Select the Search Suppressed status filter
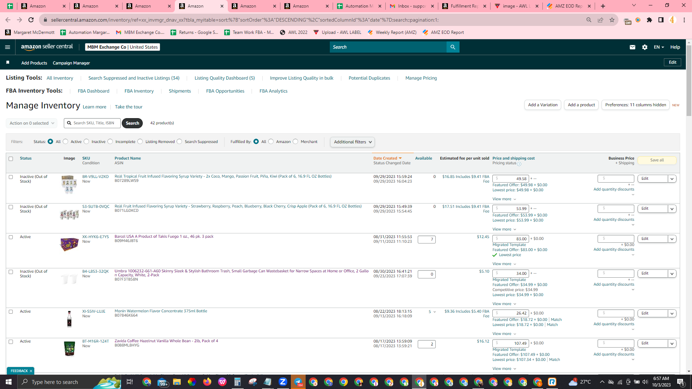692x389 pixels. 179,142
